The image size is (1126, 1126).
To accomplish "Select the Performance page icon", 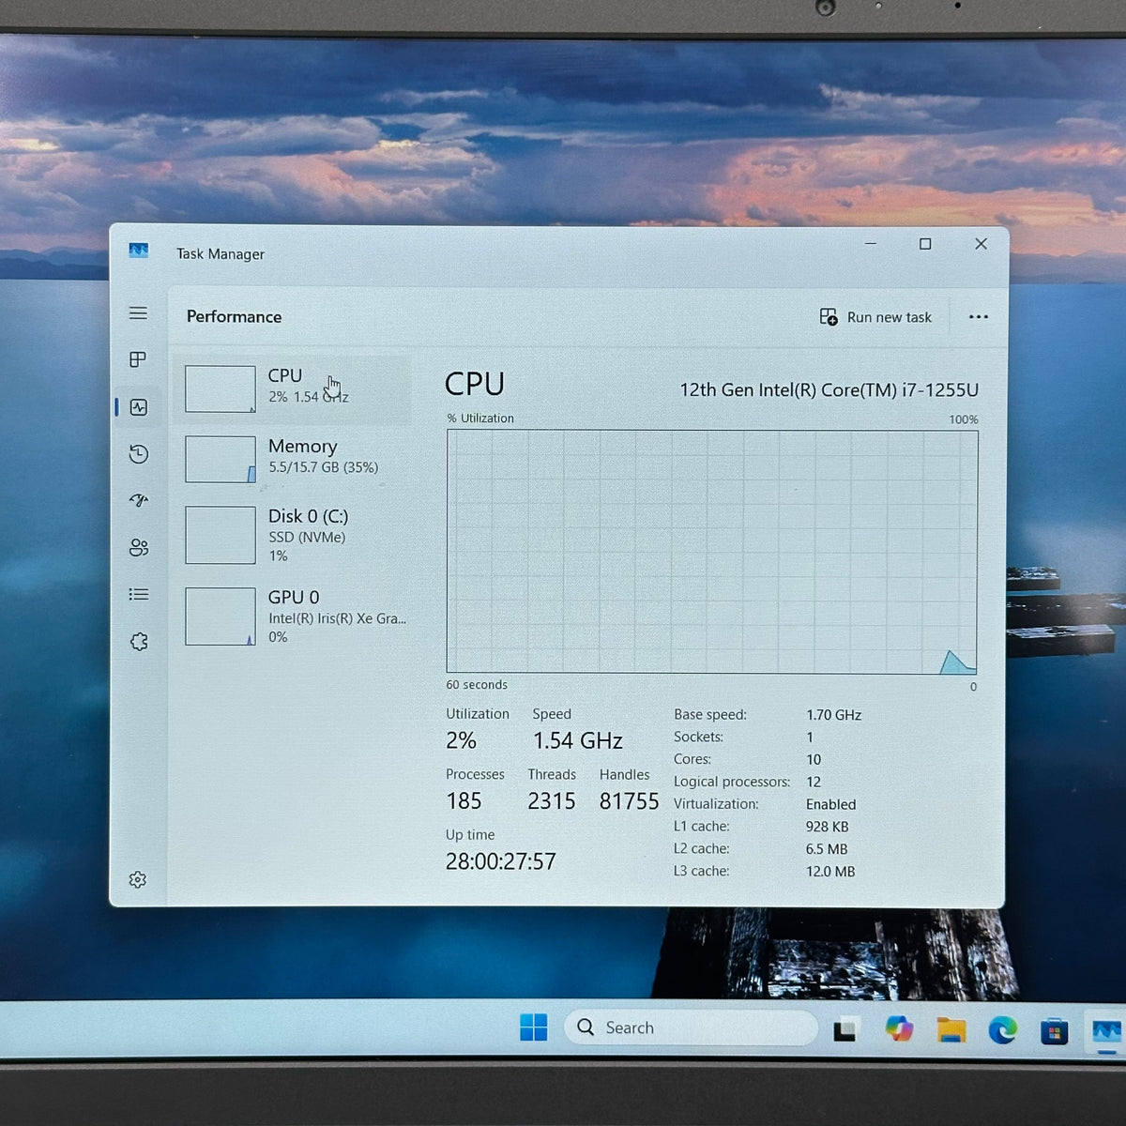I will [x=139, y=407].
